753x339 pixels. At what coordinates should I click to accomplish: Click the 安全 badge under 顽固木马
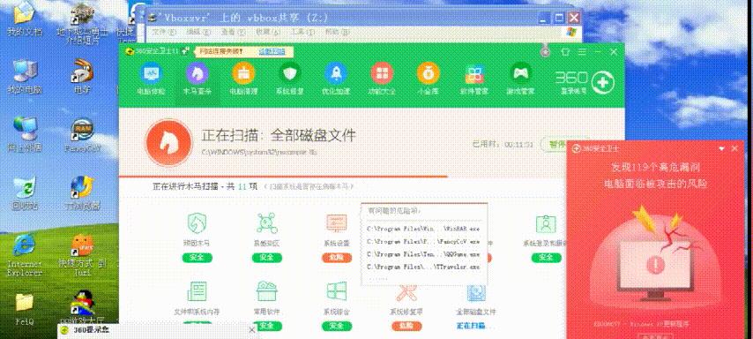coord(198,257)
